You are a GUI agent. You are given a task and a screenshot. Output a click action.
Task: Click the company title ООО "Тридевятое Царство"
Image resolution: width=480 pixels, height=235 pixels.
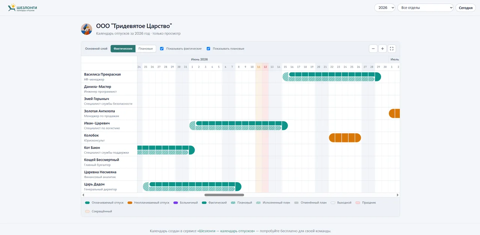[134, 26]
